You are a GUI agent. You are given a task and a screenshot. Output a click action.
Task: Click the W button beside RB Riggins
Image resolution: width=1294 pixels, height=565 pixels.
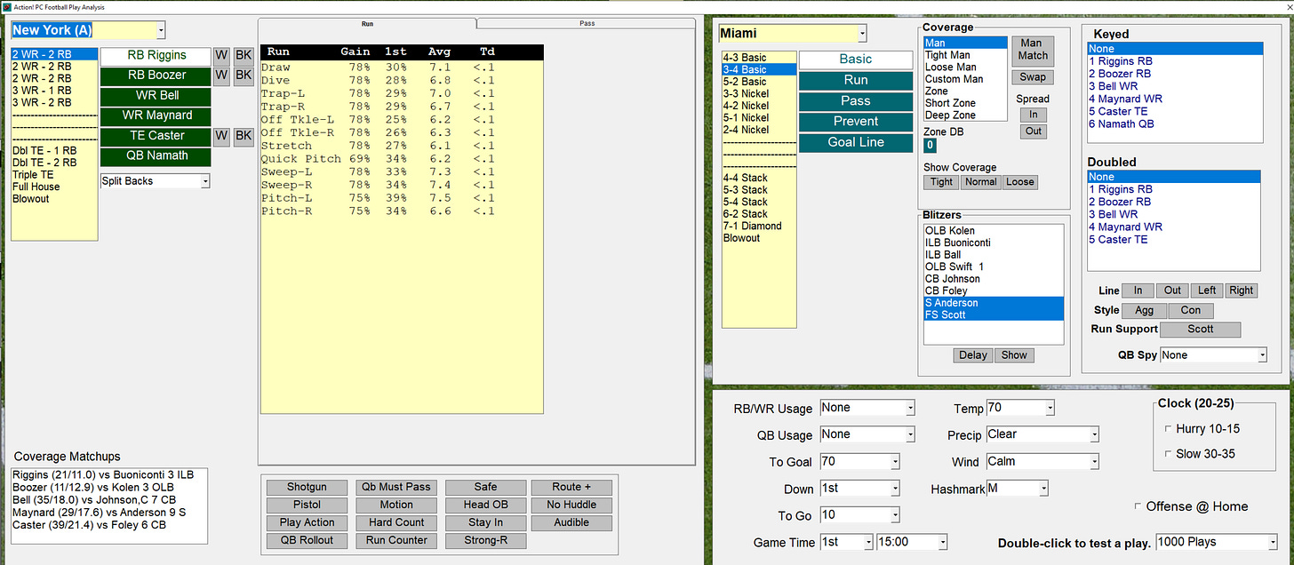221,56
